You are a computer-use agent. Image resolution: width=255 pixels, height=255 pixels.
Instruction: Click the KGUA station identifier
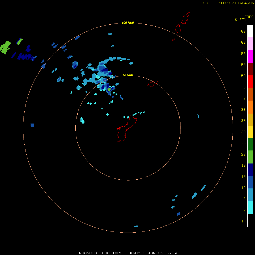coord(135,253)
